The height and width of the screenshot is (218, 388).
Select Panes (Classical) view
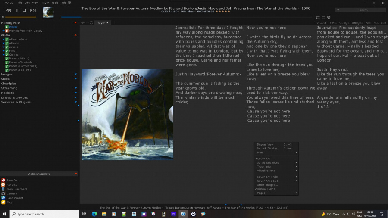(20, 62)
